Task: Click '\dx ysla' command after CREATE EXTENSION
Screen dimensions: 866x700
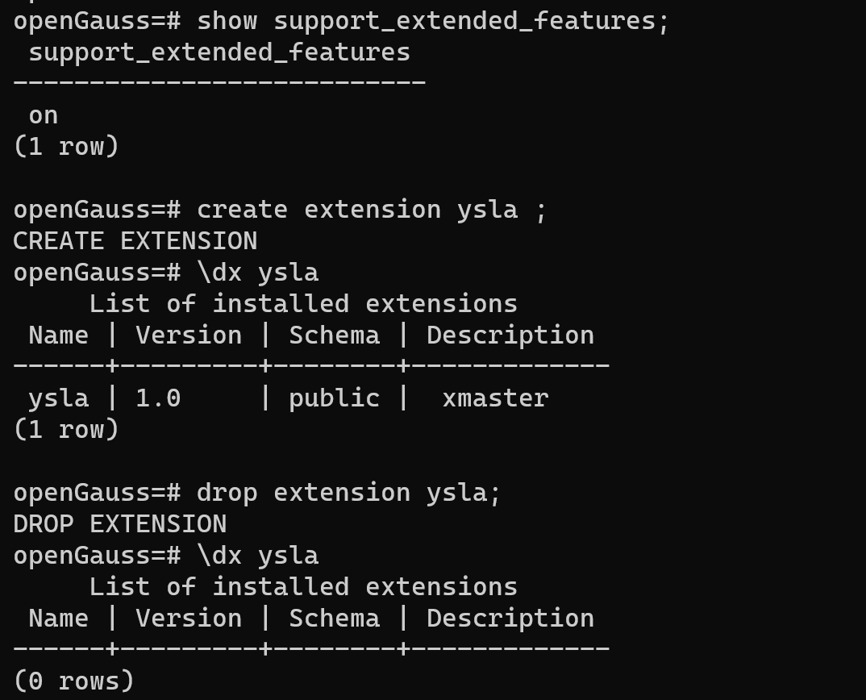Action: coord(257,273)
